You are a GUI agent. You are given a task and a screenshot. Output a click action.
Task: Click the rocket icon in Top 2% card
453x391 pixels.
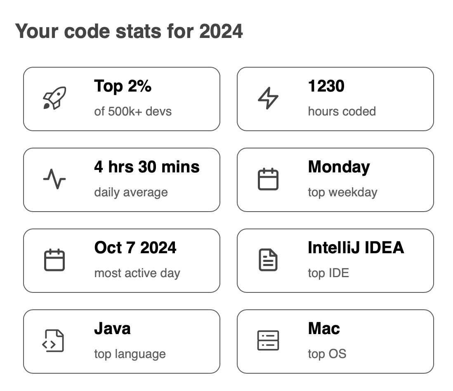click(x=54, y=98)
